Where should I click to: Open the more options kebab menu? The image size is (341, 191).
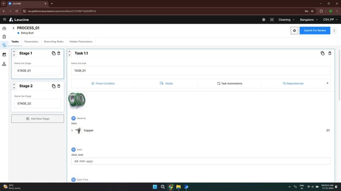point(334,31)
